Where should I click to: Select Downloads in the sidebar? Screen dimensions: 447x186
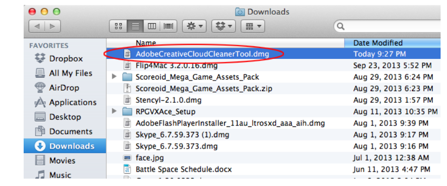tap(65, 146)
